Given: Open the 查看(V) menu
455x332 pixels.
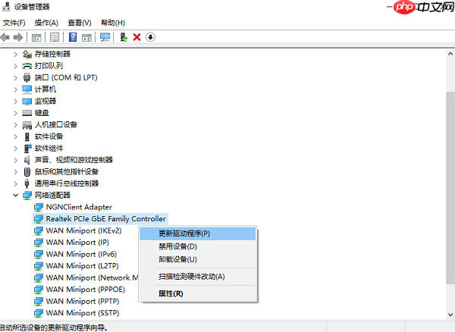Looking at the screenshot, I should [x=80, y=23].
